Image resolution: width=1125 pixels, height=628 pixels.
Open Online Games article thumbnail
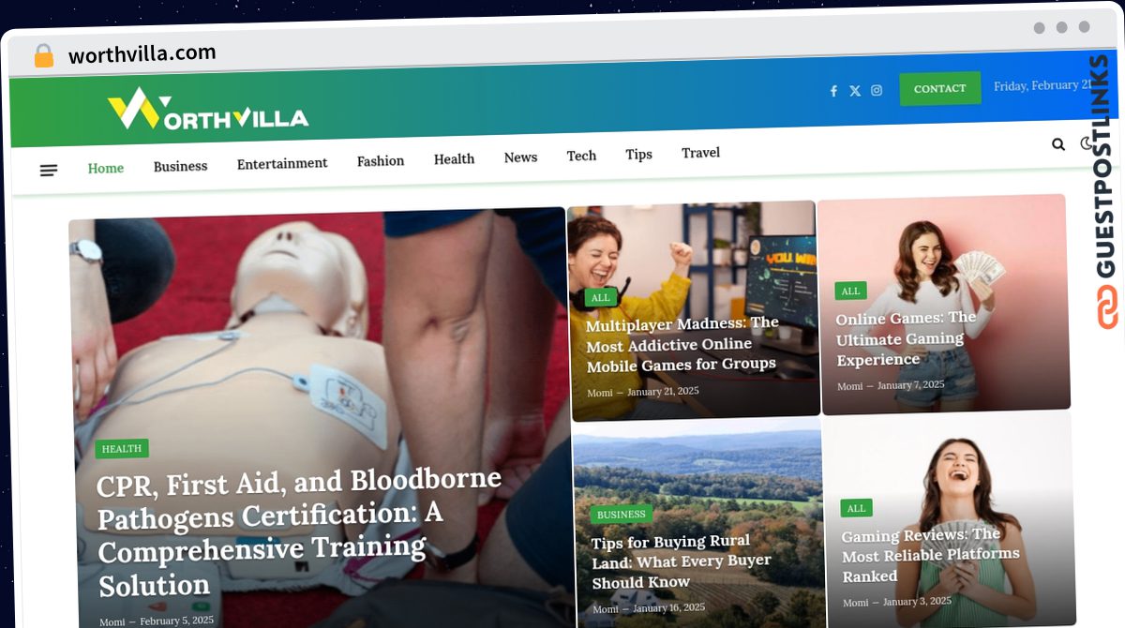pyautogui.click(x=944, y=303)
